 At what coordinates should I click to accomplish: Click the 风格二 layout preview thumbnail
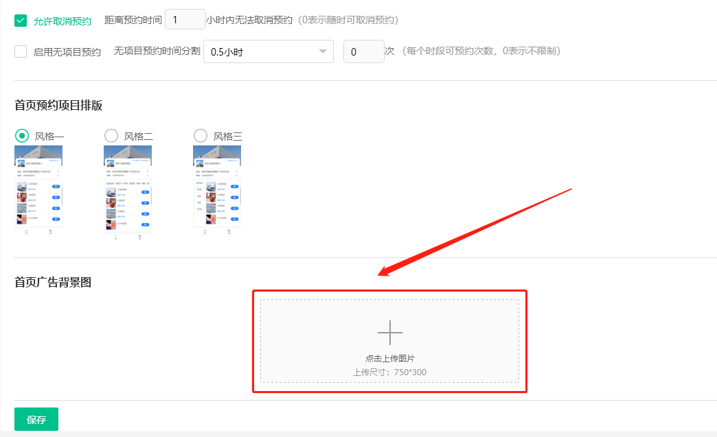click(128, 191)
